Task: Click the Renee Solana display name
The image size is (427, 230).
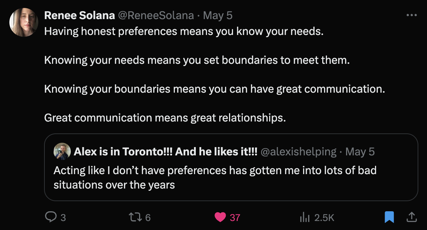Action: 79,16
